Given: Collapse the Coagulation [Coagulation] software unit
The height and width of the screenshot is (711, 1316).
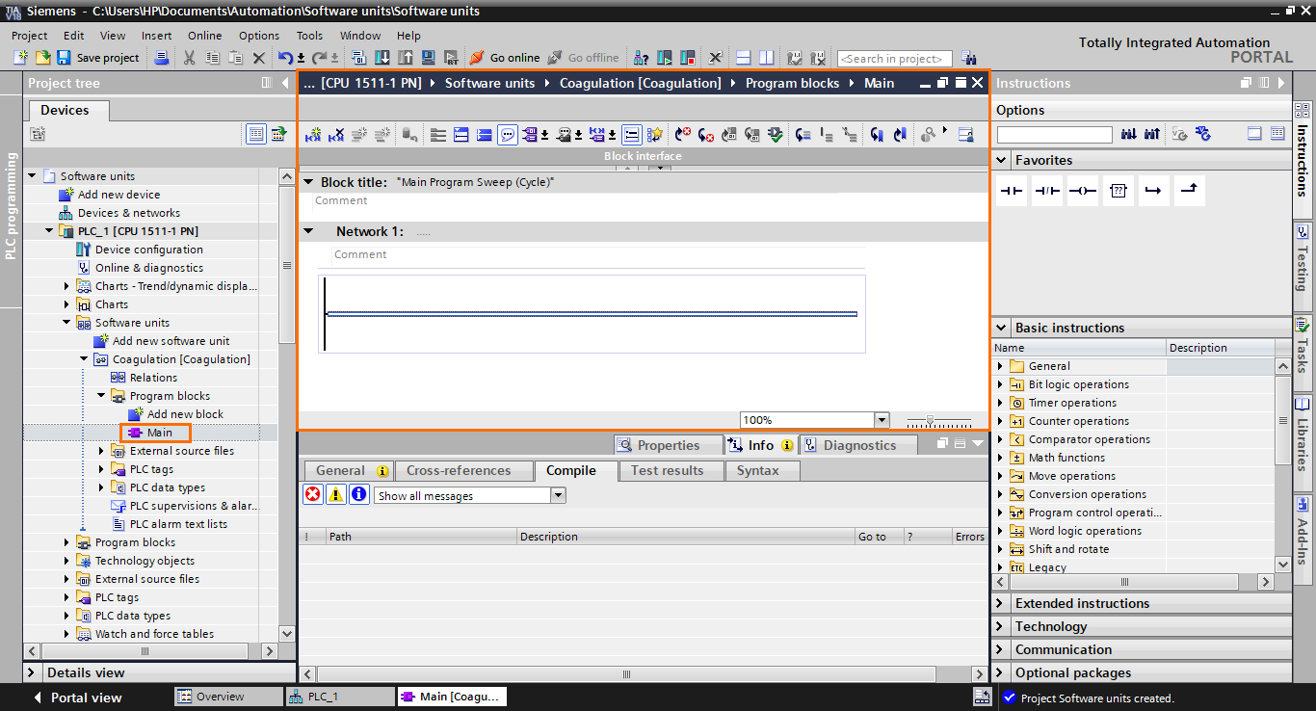Looking at the screenshot, I should (83, 358).
